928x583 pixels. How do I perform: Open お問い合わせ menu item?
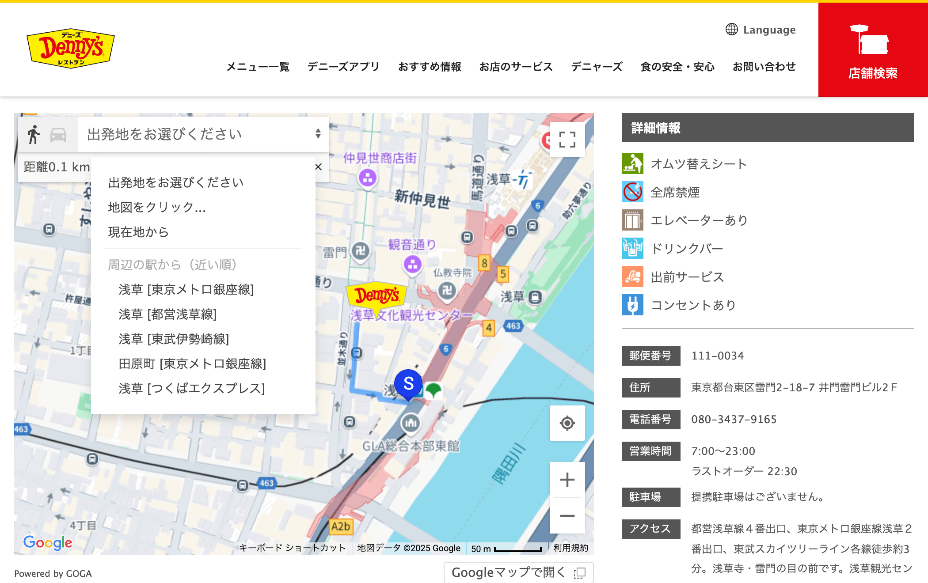pyautogui.click(x=764, y=67)
